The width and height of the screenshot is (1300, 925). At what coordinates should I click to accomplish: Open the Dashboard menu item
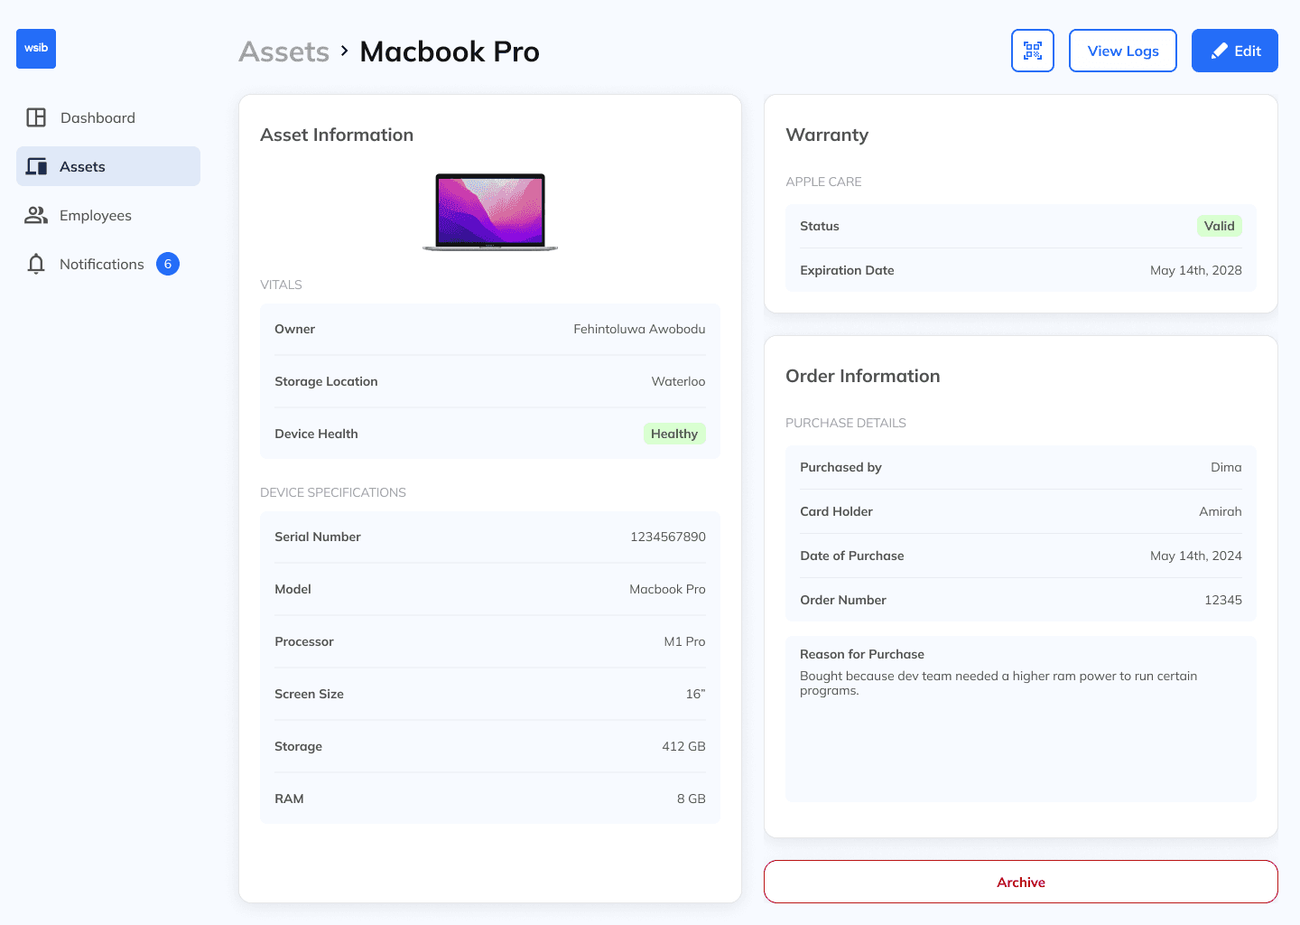pos(108,117)
